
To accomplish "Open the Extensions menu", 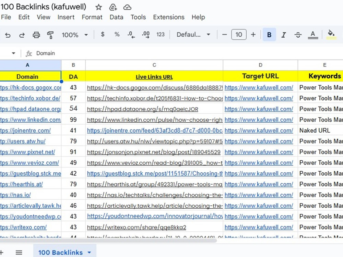I will click(169, 17).
